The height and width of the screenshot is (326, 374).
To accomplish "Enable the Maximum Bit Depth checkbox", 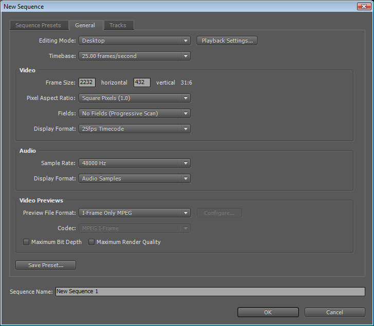I will (26, 242).
